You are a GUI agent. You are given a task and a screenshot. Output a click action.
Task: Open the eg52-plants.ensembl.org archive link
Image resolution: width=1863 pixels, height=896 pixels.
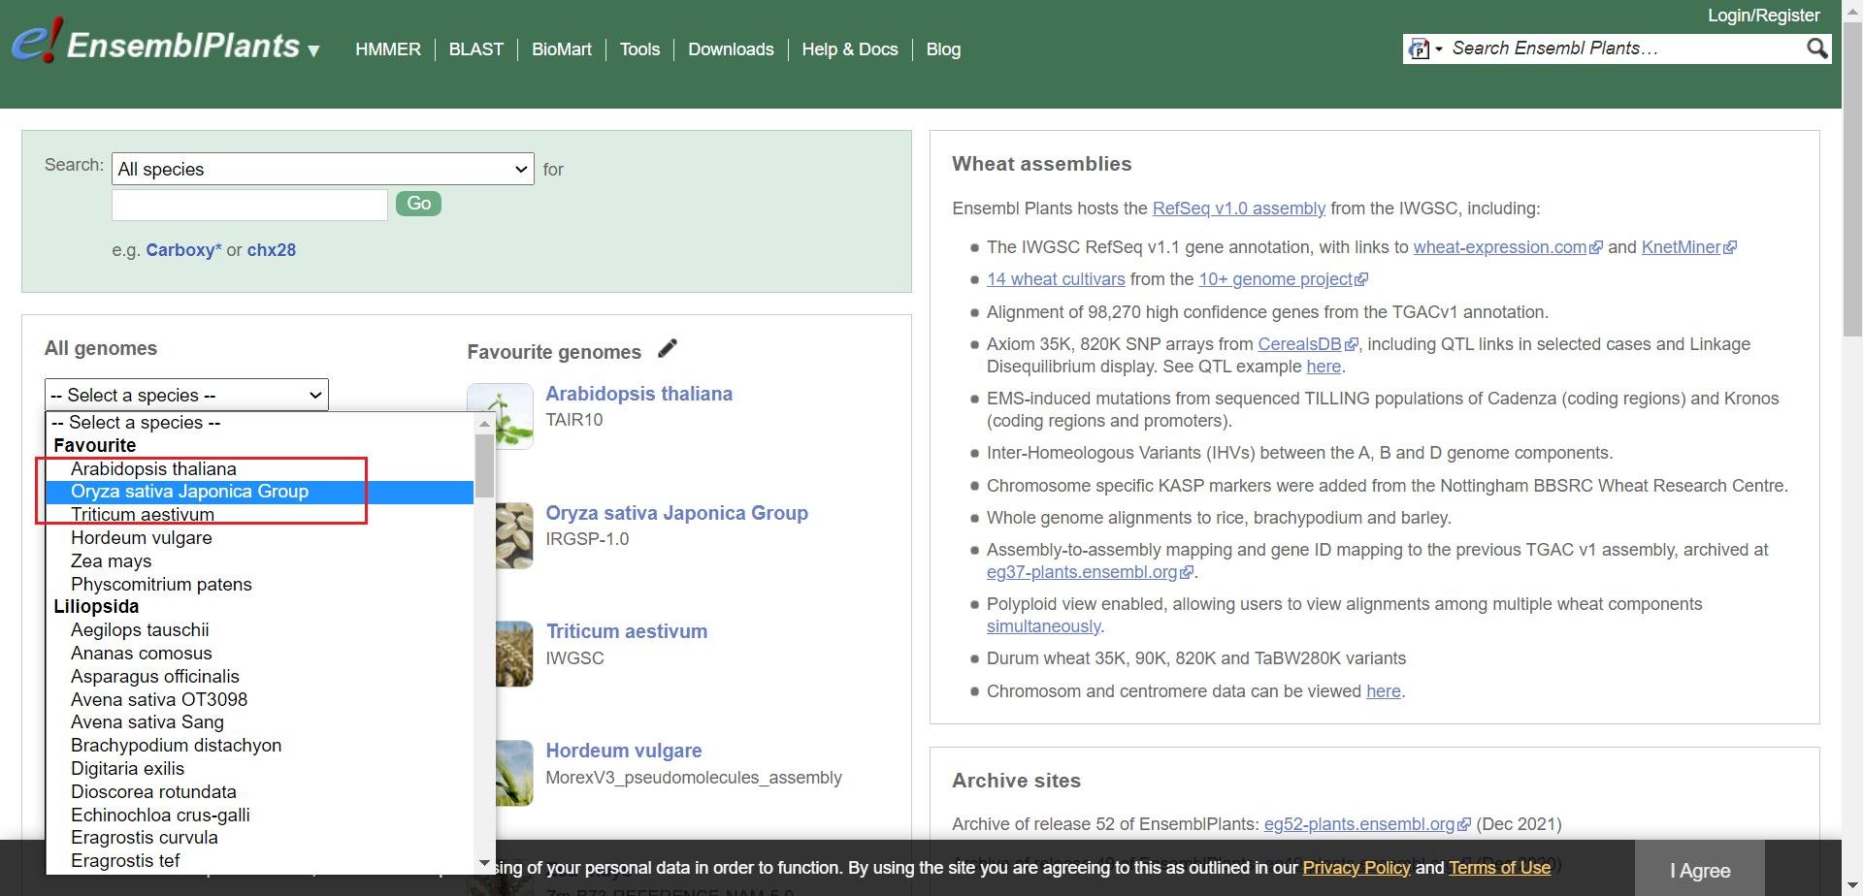pos(1367,824)
